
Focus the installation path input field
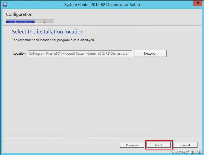pos(80,54)
